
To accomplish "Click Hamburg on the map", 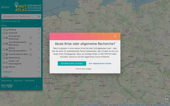I will coord(91,13).
